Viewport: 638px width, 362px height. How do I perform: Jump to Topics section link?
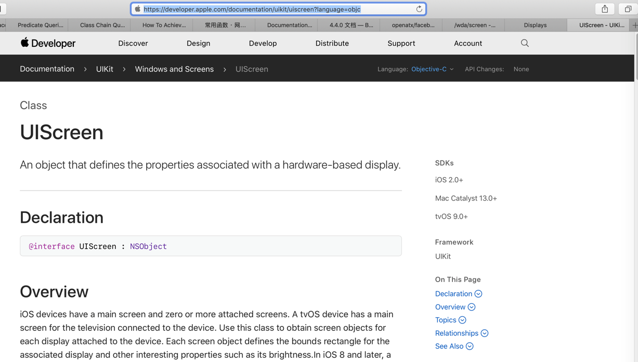[446, 320]
